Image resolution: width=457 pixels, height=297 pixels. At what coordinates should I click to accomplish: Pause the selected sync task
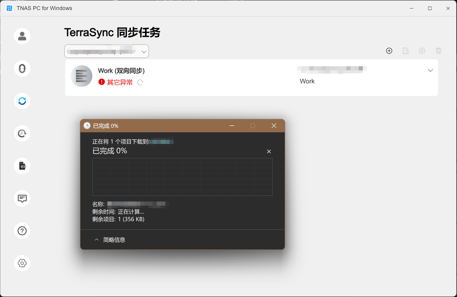point(422,51)
